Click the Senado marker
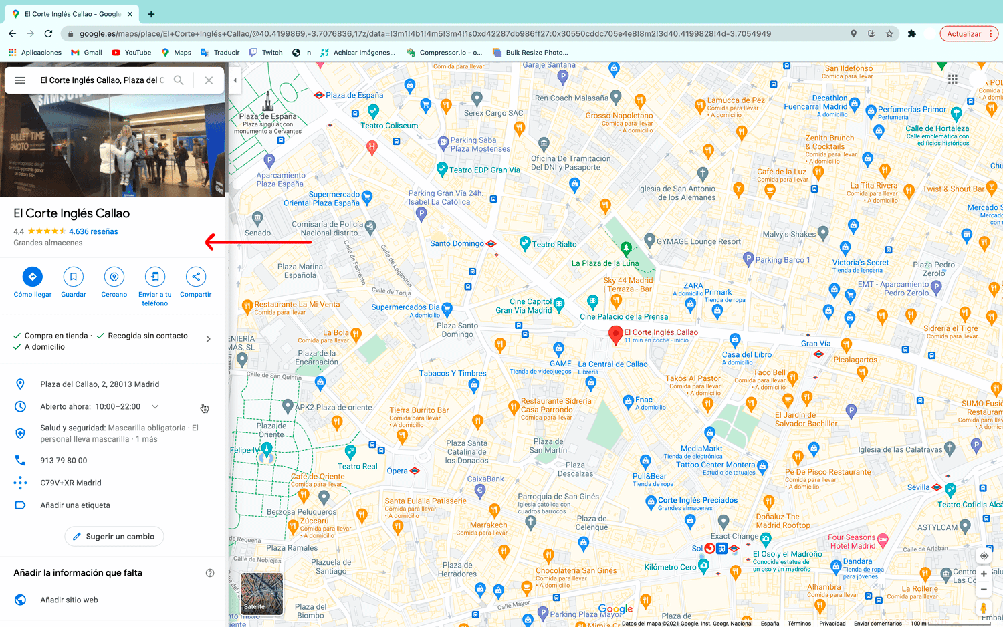 (x=257, y=219)
